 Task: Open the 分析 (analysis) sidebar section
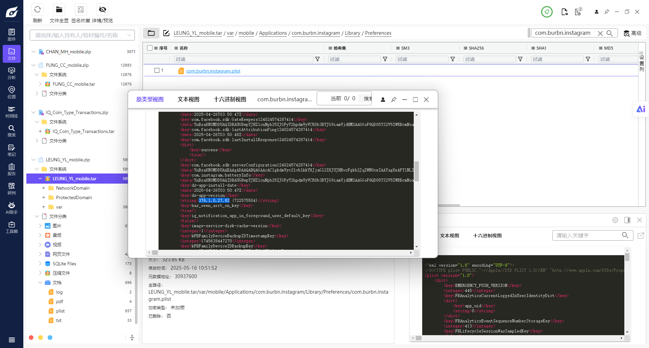click(11, 73)
